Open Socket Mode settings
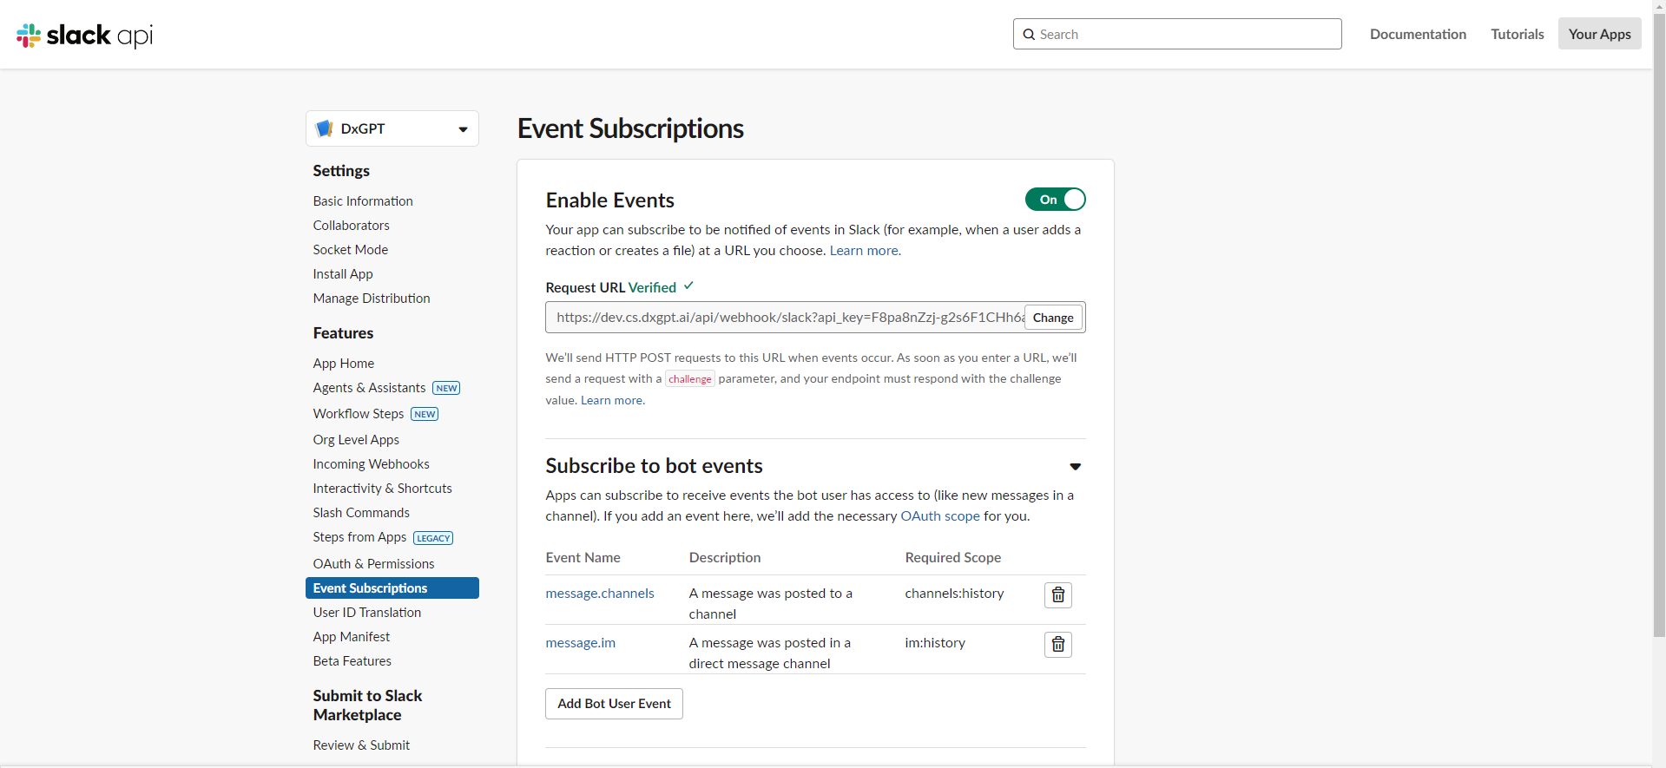 351,249
